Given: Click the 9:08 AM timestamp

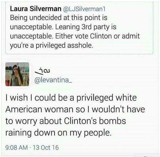Looking at the screenshot, I should tap(16, 147).
